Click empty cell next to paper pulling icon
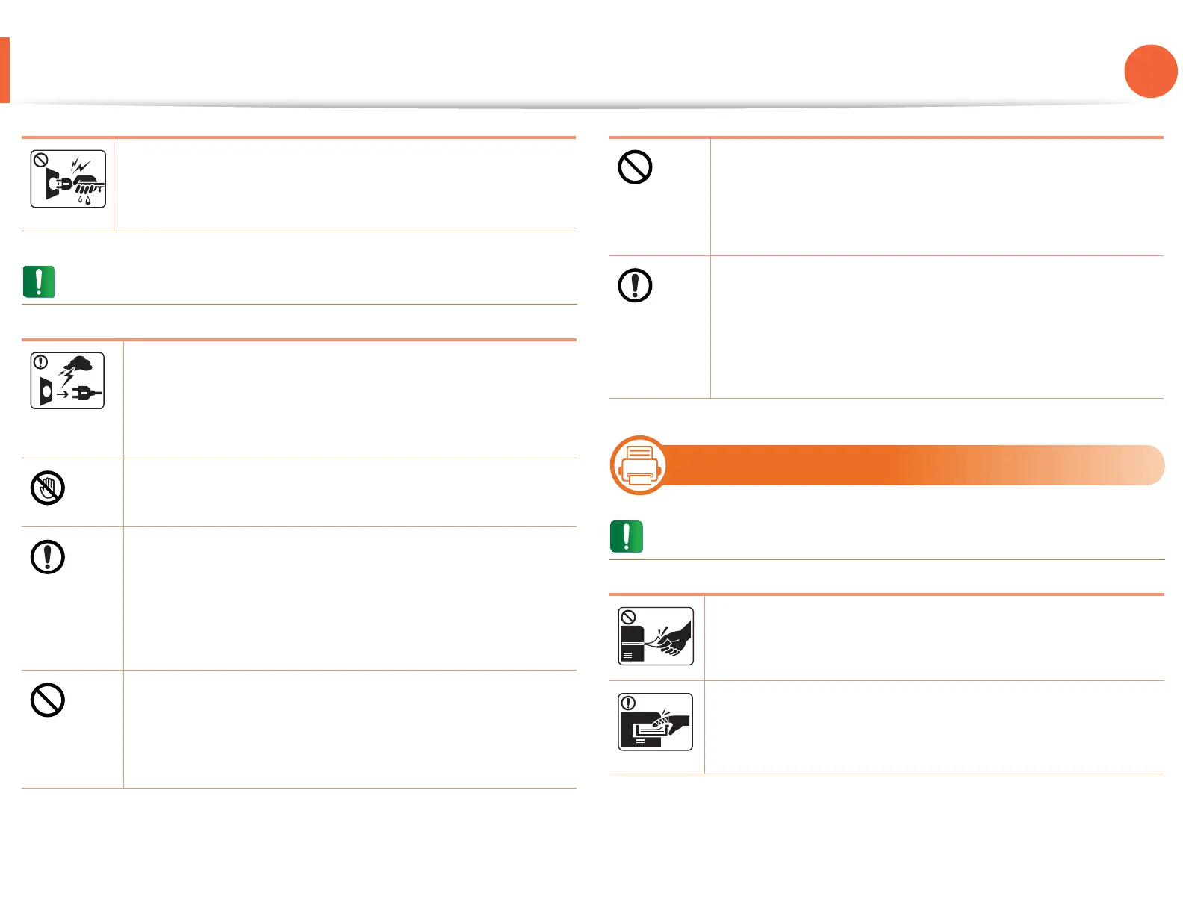 click(x=934, y=638)
